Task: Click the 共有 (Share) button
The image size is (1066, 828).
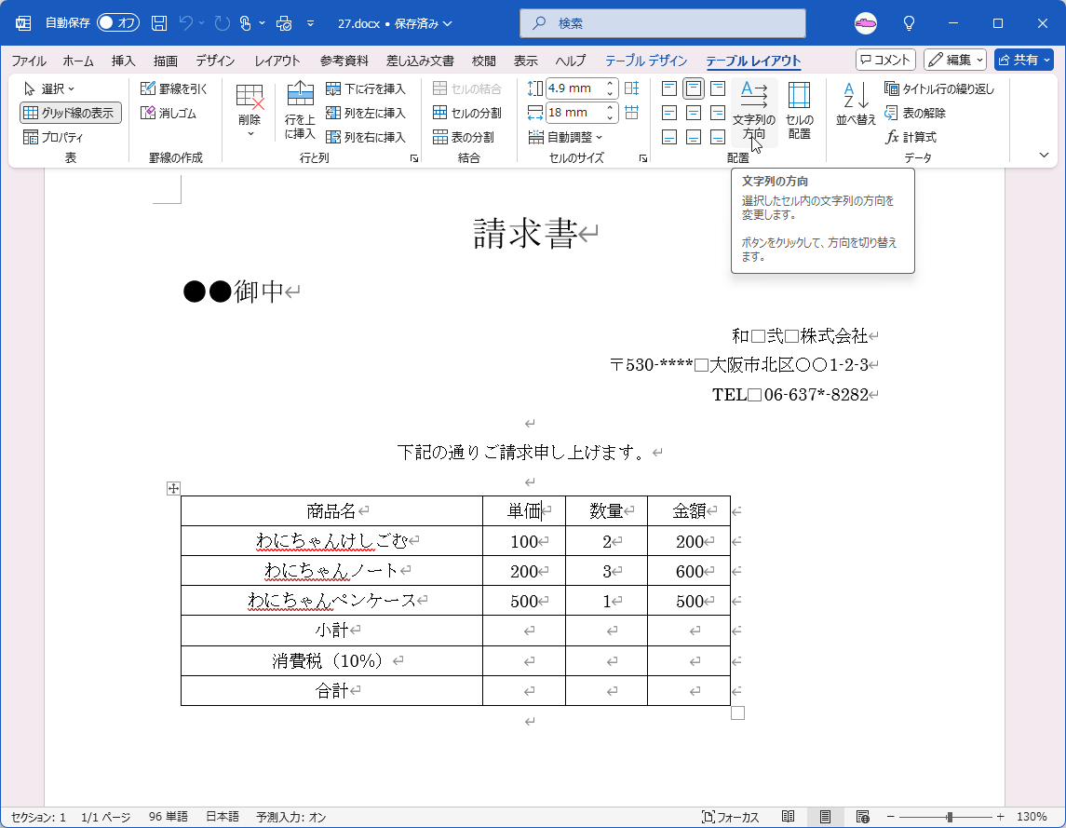Action: click(x=1023, y=59)
